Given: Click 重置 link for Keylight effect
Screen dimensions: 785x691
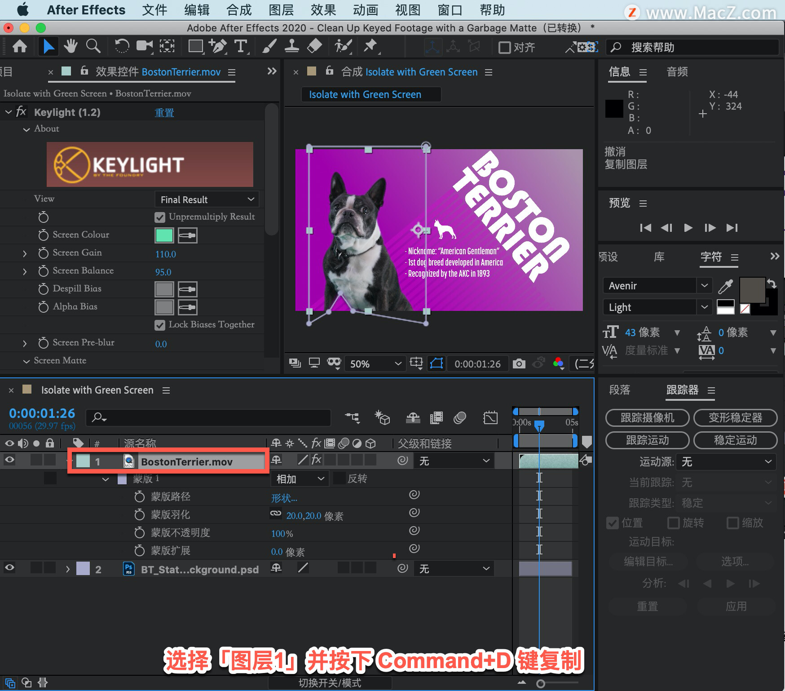Looking at the screenshot, I should (x=164, y=113).
